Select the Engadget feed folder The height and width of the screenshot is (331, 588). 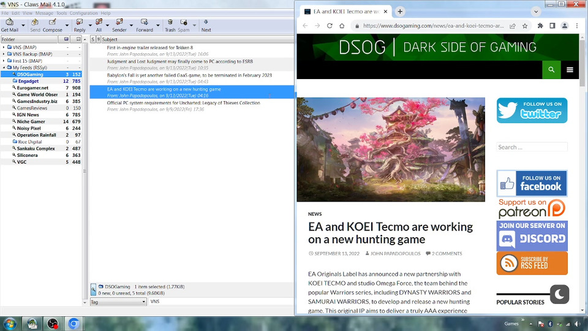coord(29,81)
